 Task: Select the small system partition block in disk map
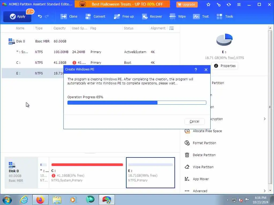pyautogui.click(x=44, y=173)
